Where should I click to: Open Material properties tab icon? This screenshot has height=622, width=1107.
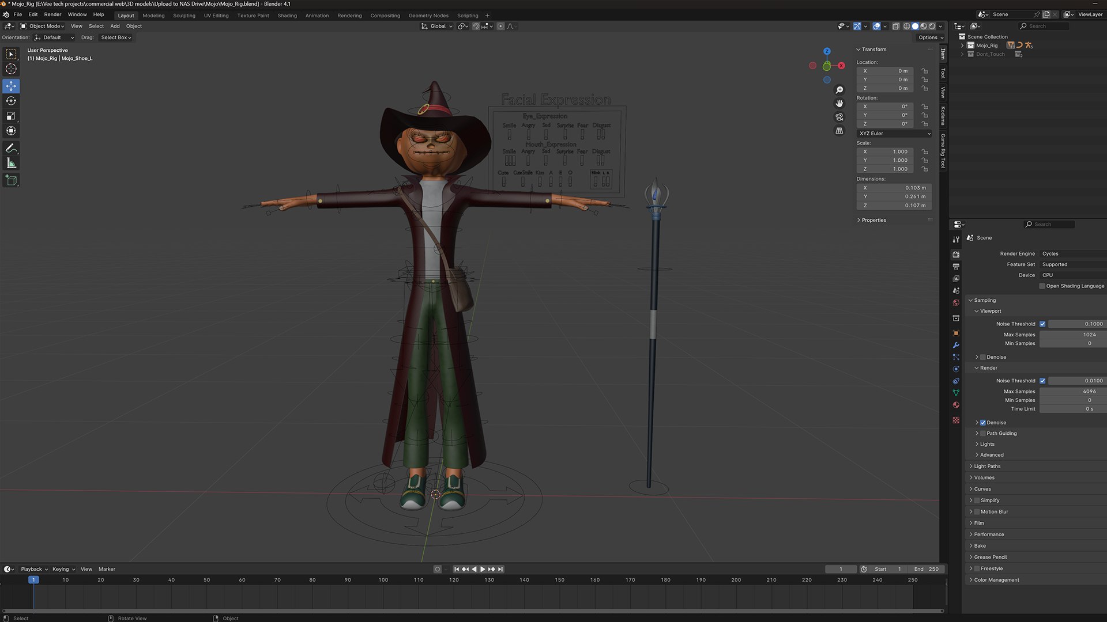pyautogui.click(x=956, y=405)
